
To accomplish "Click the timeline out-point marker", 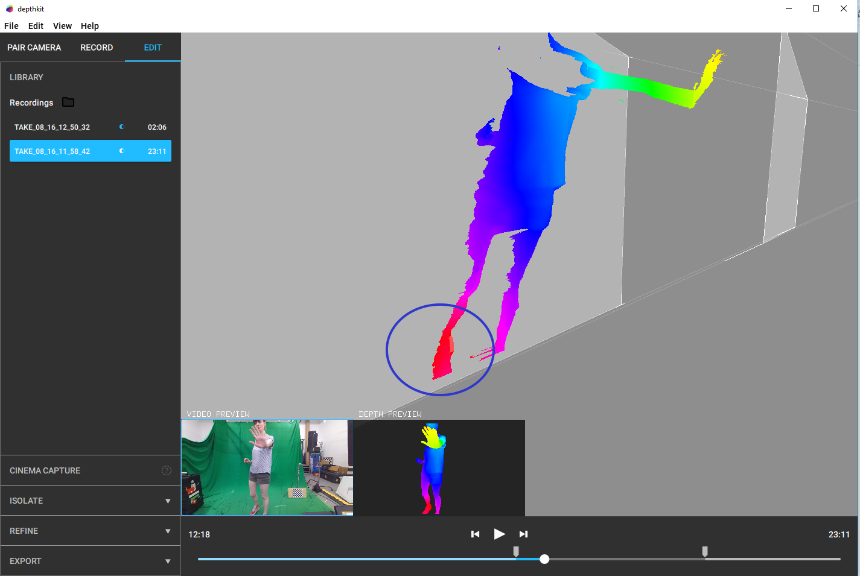I will click(x=704, y=551).
